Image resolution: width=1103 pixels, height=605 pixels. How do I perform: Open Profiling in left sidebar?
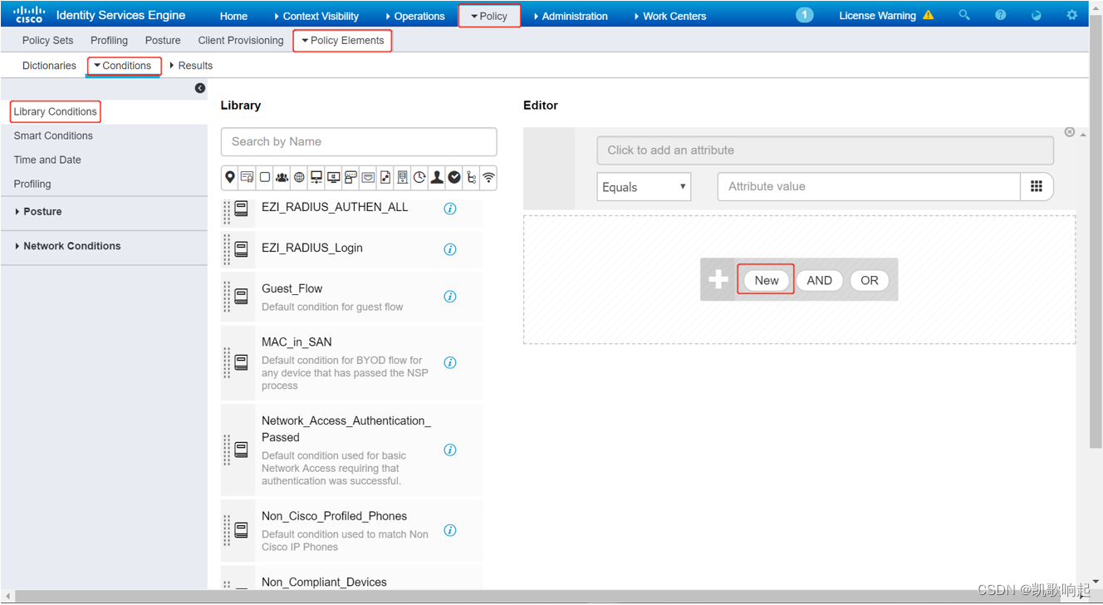pyautogui.click(x=32, y=184)
